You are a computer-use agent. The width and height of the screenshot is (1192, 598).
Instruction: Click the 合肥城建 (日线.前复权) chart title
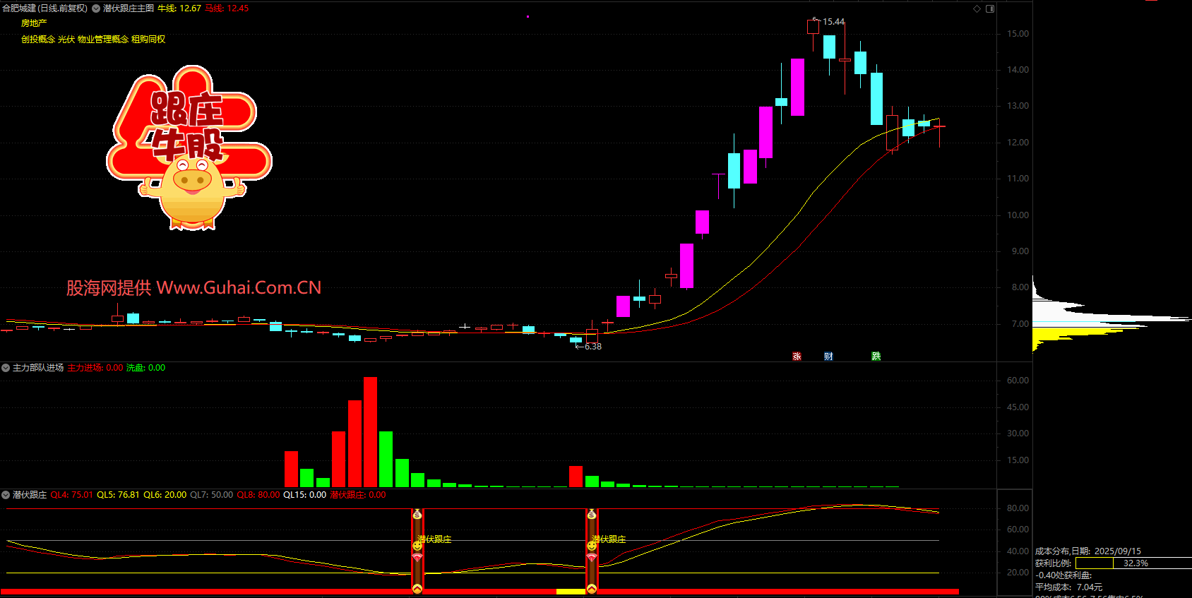[x=45, y=8]
